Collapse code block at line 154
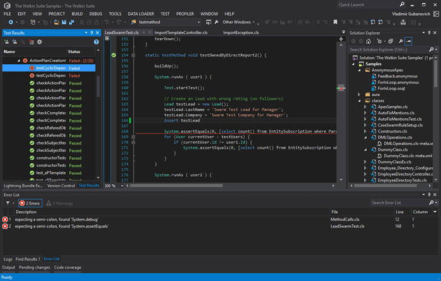The width and height of the screenshot is (441, 281). click(133, 55)
